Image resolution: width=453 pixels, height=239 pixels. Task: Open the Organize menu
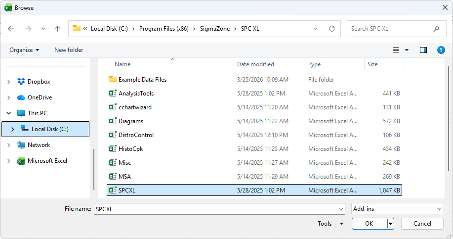[24, 50]
